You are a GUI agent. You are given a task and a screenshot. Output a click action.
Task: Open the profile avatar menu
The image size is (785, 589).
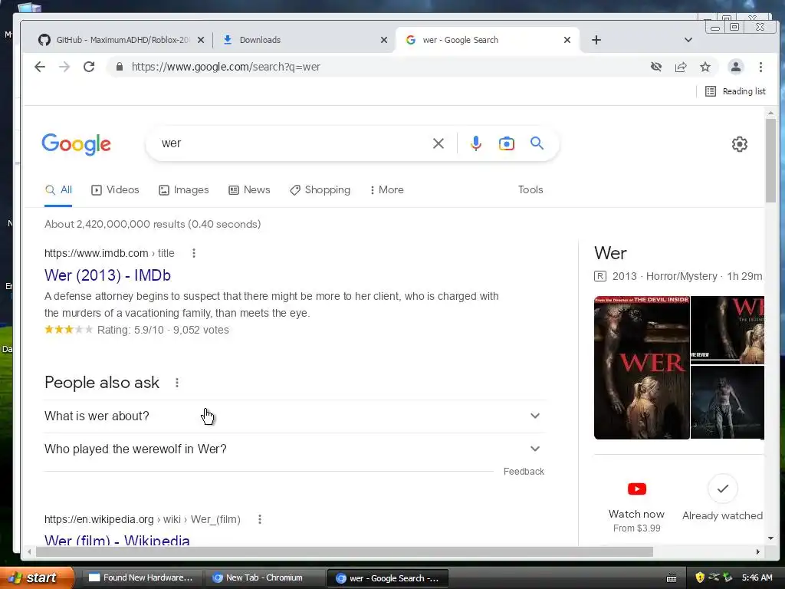[735, 67]
